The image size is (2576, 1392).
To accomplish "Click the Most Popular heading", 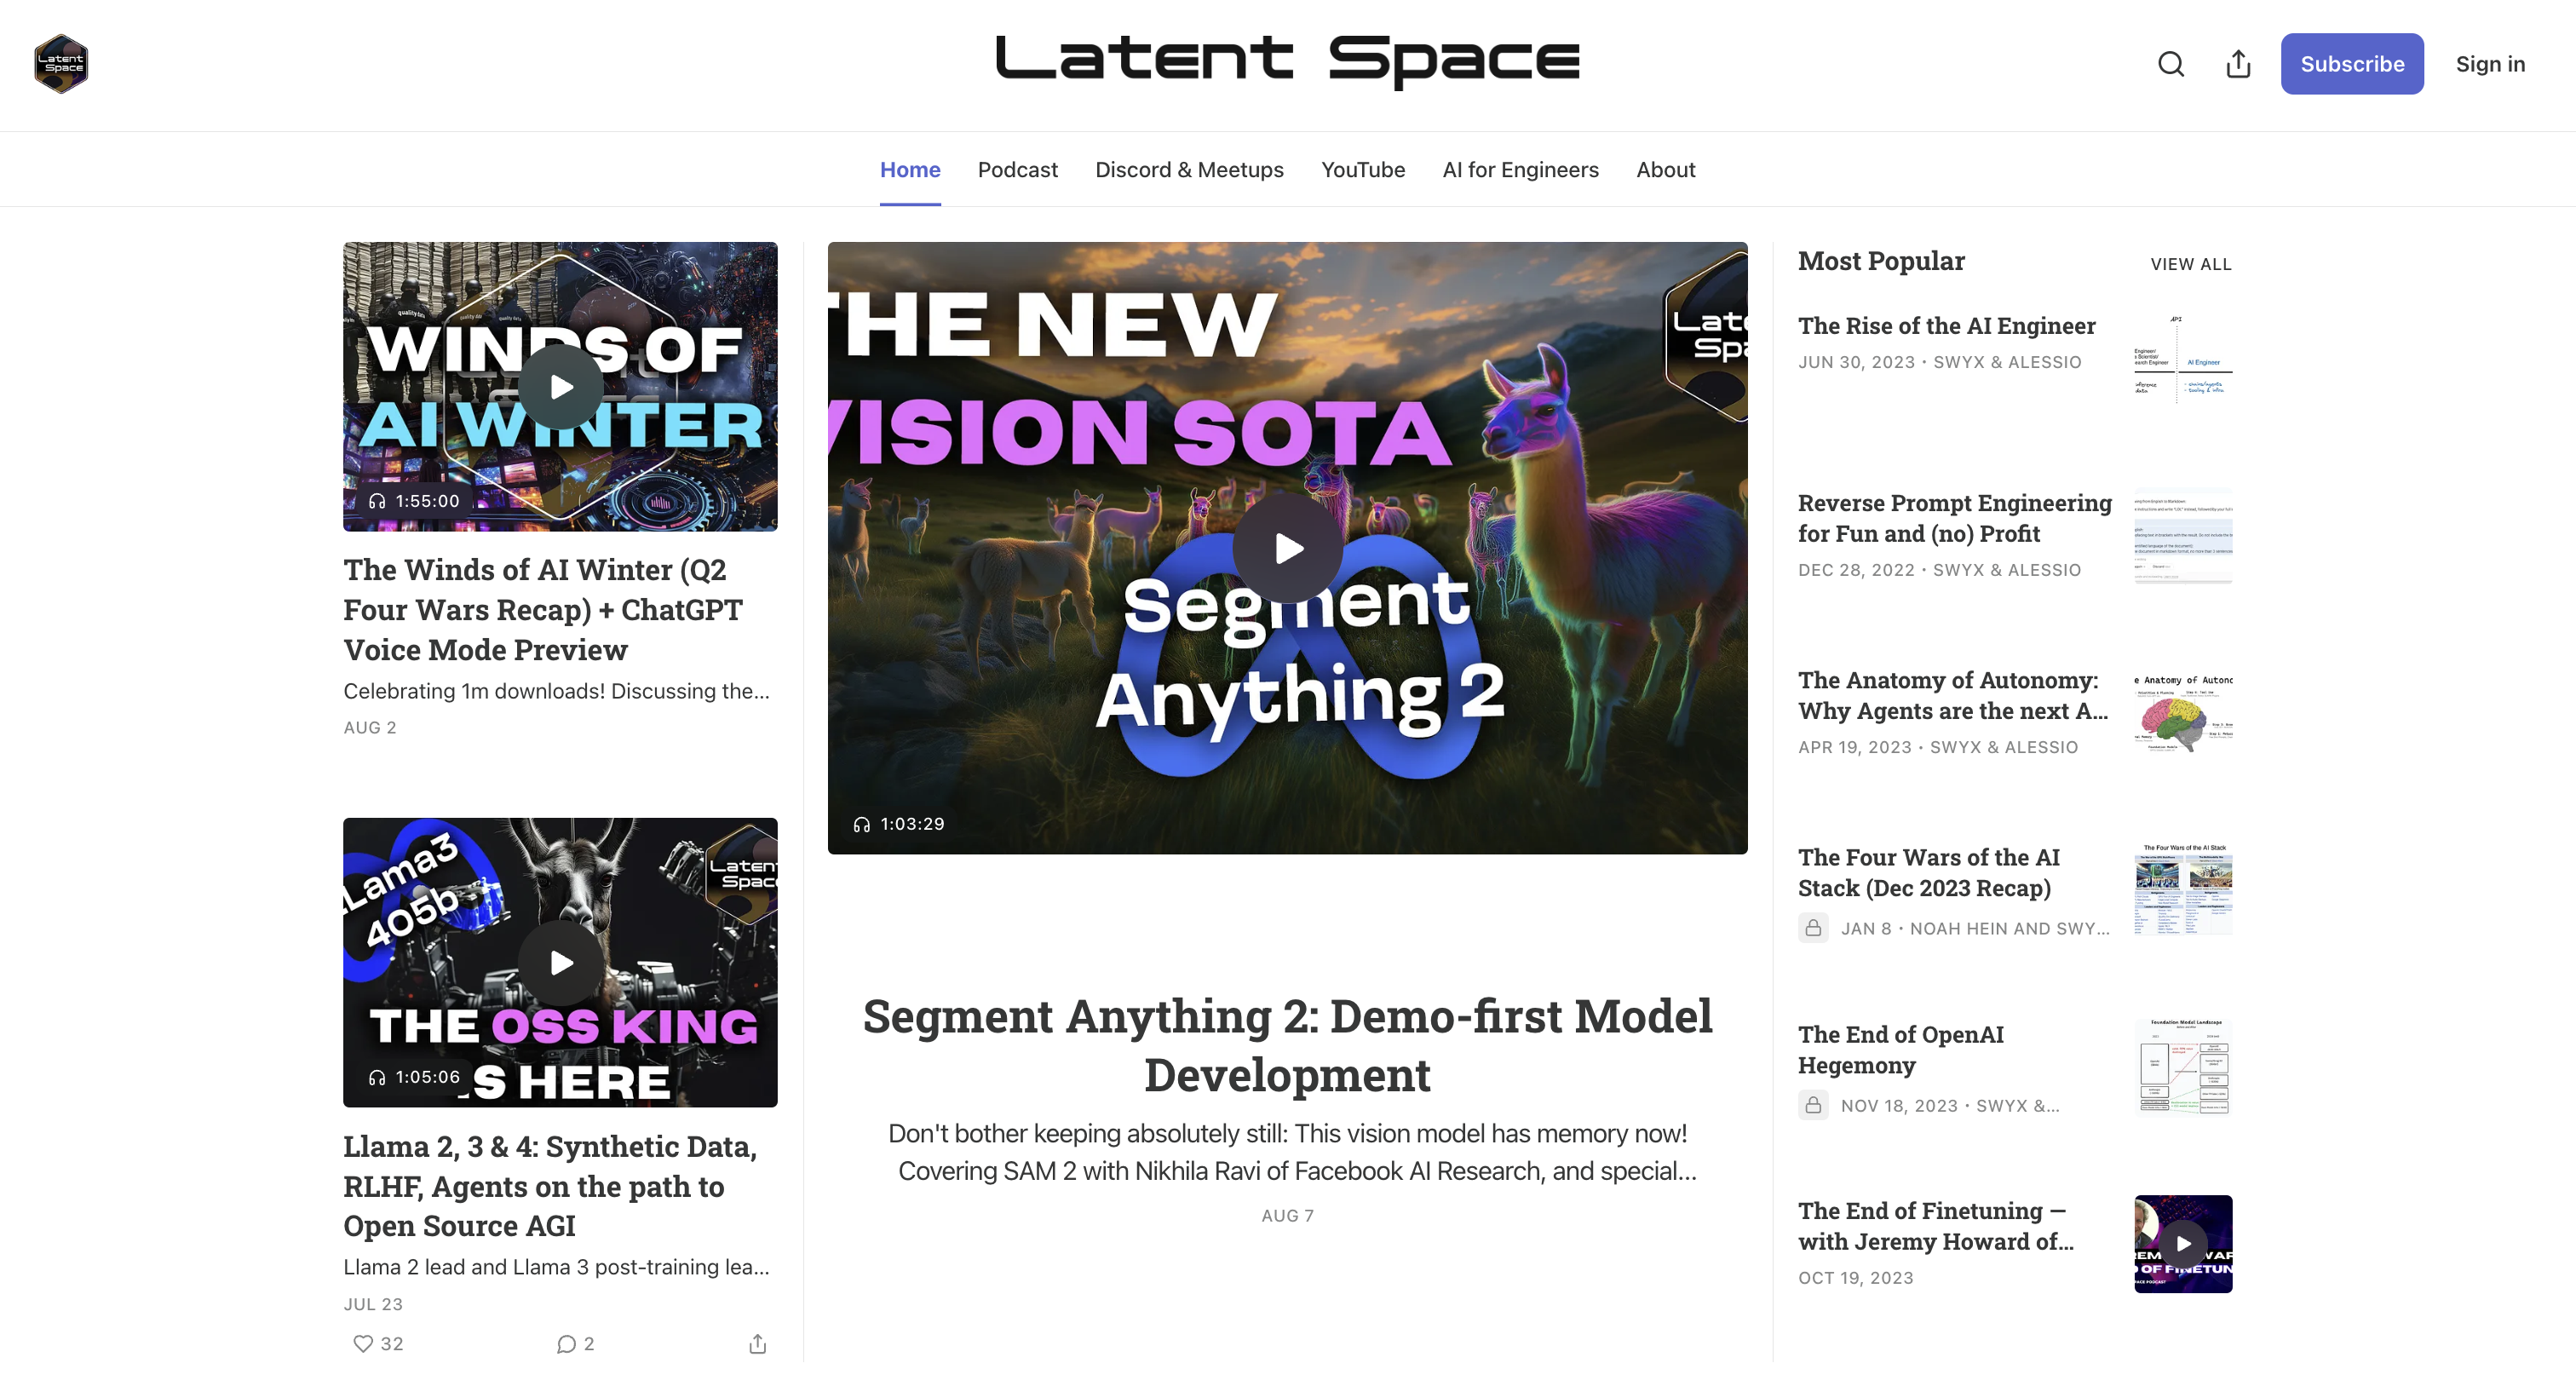I will click(1881, 261).
